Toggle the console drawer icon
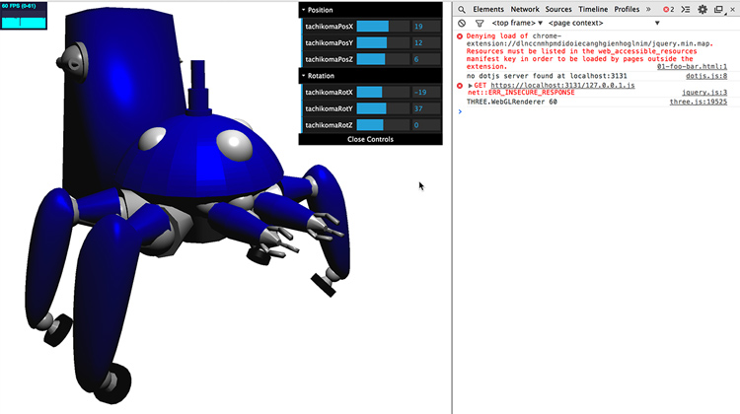 pos(686,10)
